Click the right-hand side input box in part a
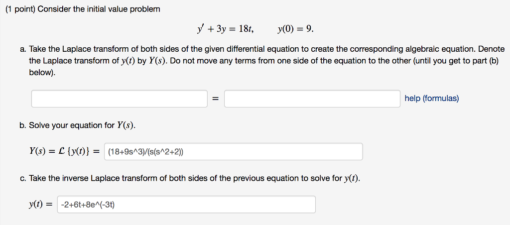Viewport: 510px width, 225px height. (312, 99)
